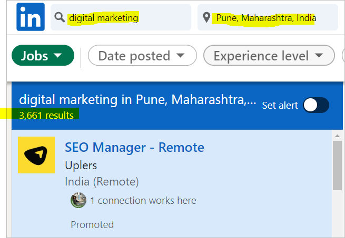The image size is (345, 238).
Task: Toggle the Set alert switch
Action: tap(316, 105)
